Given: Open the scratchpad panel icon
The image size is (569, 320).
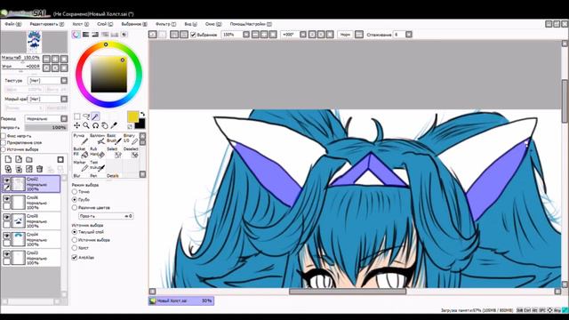Looking at the screenshot, I should (124, 35).
